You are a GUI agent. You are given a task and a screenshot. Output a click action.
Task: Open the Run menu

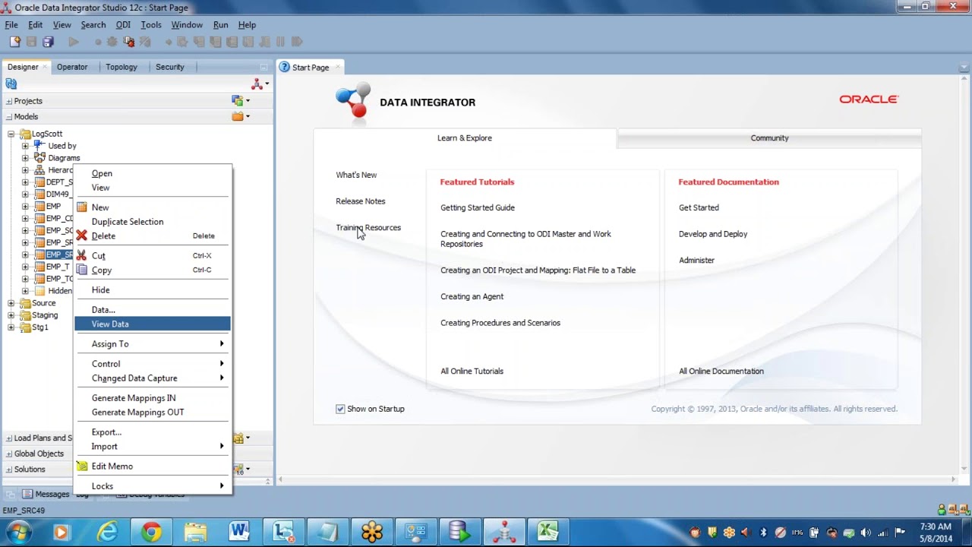(x=220, y=25)
